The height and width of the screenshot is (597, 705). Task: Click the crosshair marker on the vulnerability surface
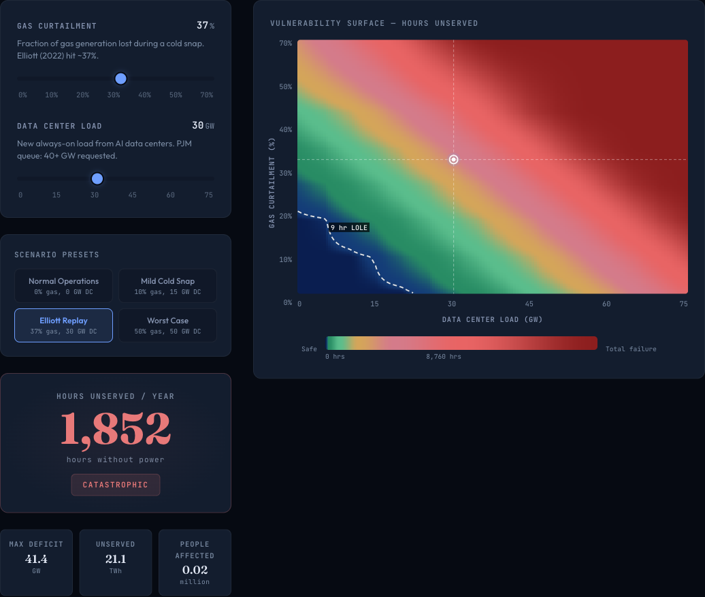coord(453,159)
